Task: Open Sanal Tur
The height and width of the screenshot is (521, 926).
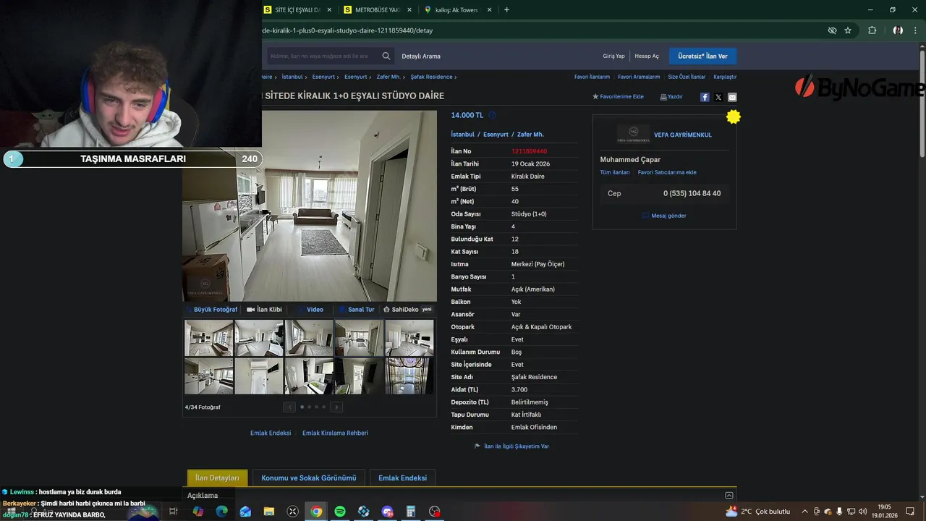Action: click(357, 309)
